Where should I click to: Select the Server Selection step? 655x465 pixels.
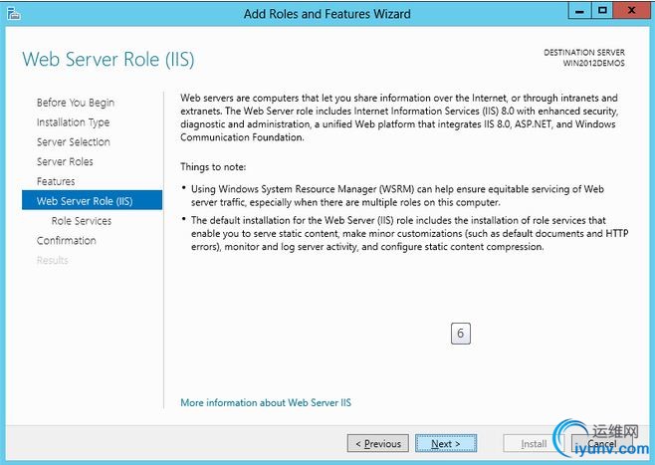tap(73, 142)
